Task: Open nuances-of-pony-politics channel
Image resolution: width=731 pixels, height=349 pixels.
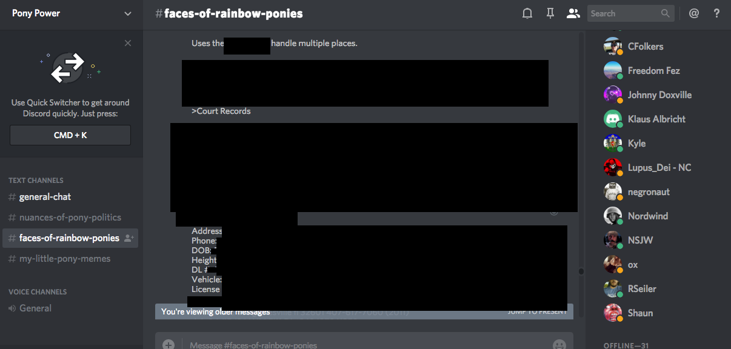Action: click(70, 218)
